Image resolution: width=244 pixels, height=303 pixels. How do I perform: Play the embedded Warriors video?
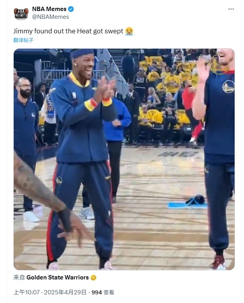pyautogui.click(x=124, y=159)
